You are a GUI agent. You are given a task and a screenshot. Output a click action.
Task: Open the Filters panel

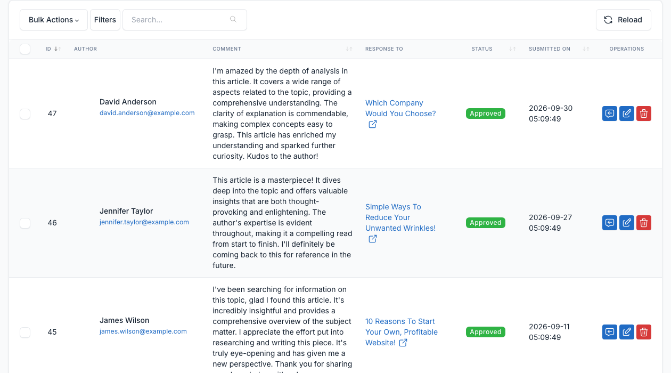coord(105,20)
